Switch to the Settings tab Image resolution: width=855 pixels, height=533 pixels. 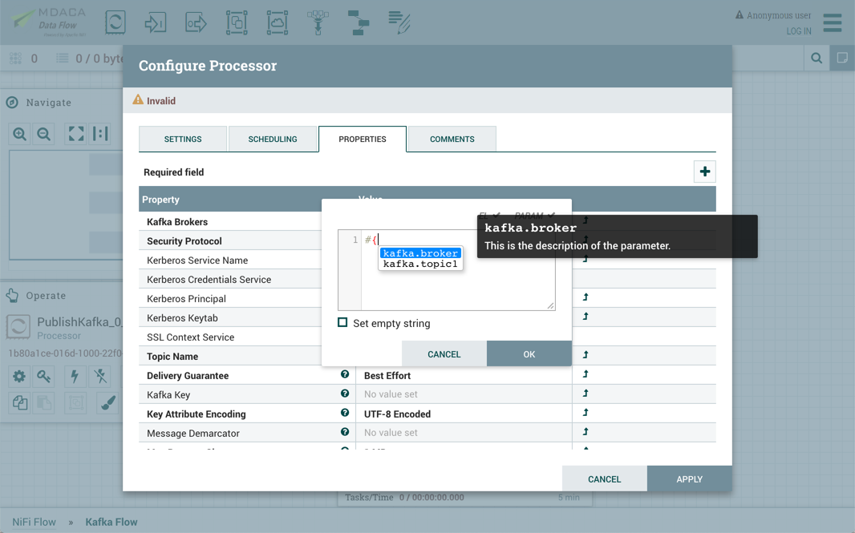(183, 139)
